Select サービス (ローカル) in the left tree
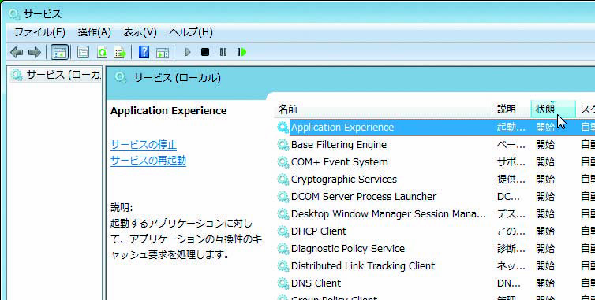This screenshot has height=300, width=595. pyautogui.click(x=55, y=75)
